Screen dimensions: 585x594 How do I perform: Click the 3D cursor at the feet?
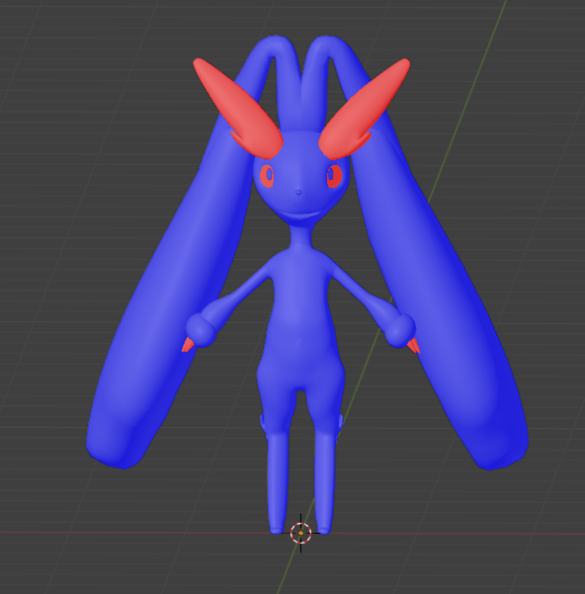pos(300,533)
